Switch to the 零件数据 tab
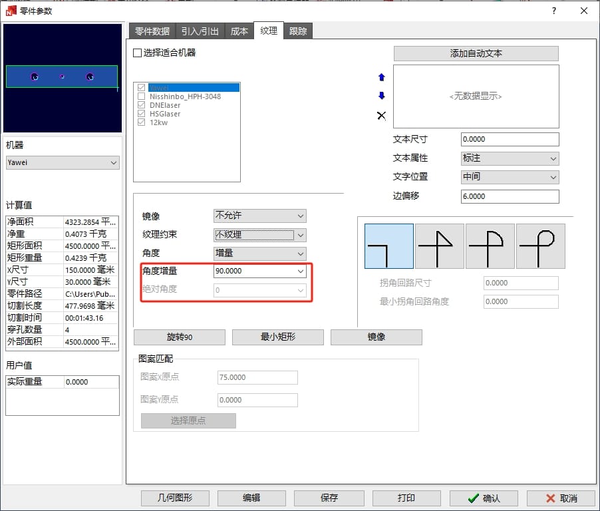The width and height of the screenshot is (600, 511). coord(152,31)
